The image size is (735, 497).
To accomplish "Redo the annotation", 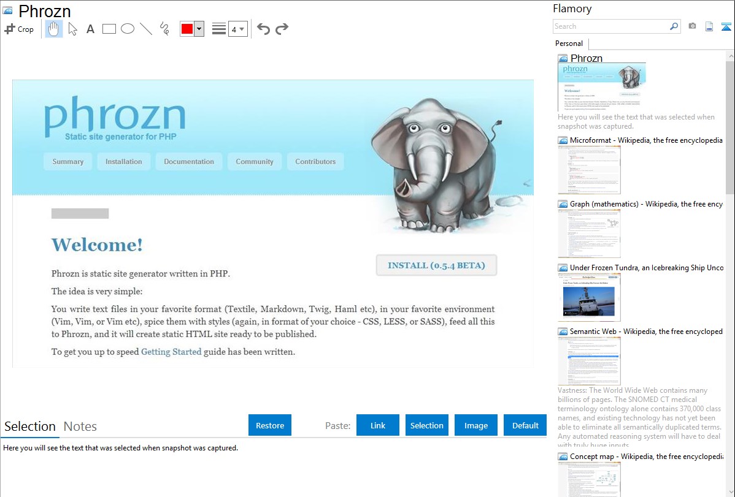I will click(282, 29).
